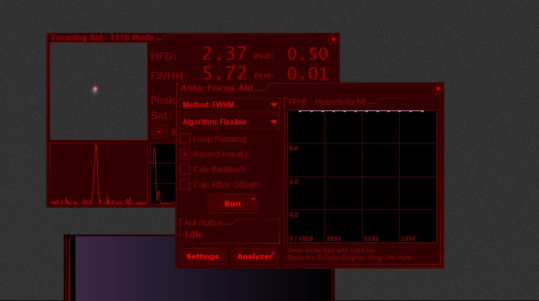Enable the Calc Backlash checkbox
This screenshot has width=539, height=301.
tap(185, 169)
